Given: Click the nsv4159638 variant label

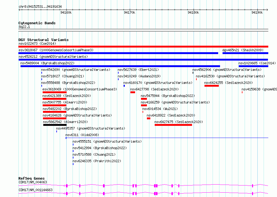Looking at the screenshot, I should point(259,89).
